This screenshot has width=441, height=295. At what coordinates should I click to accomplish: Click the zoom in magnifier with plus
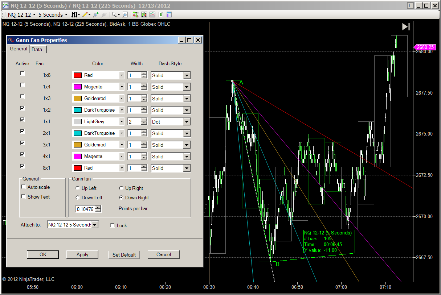click(x=95, y=15)
